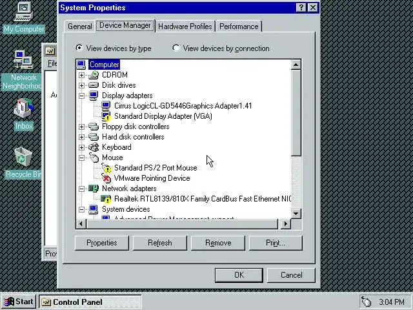Click the Standard Display Adapter warning icon

tap(106, 116)
